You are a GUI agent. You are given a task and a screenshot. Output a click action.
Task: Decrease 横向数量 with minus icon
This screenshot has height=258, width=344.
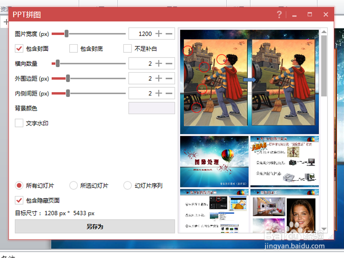pos(169,63)
